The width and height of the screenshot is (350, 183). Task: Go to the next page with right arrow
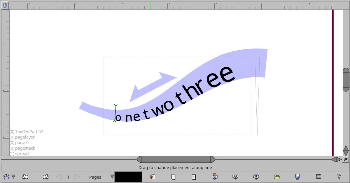(x=77, y=176)
